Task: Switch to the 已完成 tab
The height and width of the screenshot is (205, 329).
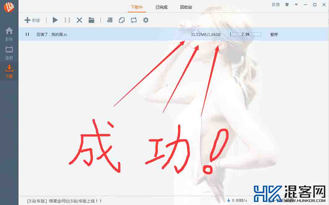Action: click(x=162, y=7)
